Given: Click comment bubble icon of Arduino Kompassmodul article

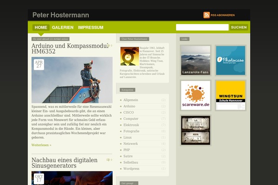Looking at the screenshot, I should click(x=108, y=45).
